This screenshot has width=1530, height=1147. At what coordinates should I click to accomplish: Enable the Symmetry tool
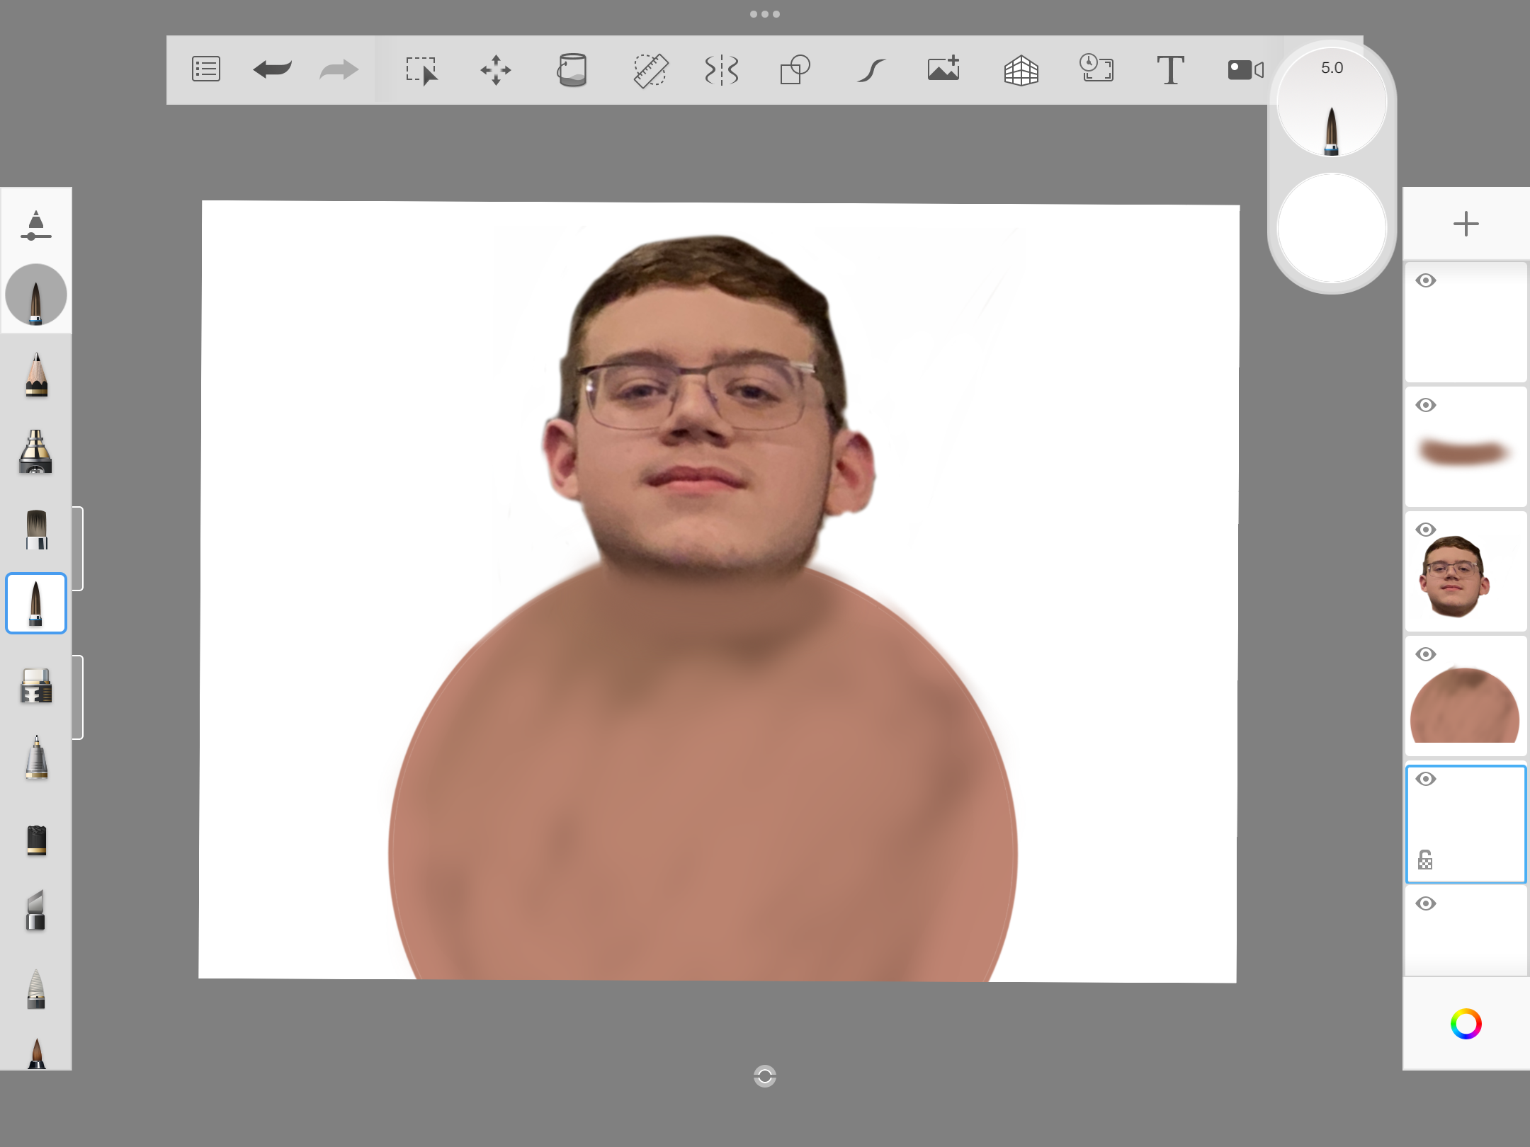(722, 70)
